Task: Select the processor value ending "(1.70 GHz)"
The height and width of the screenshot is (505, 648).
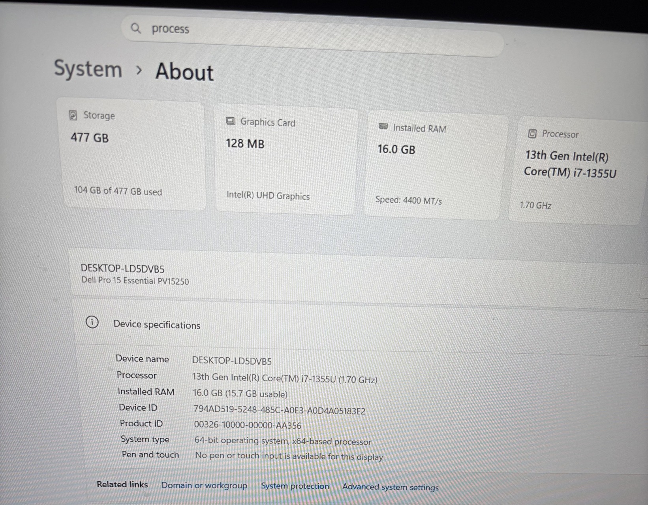Action: [285, 378]
